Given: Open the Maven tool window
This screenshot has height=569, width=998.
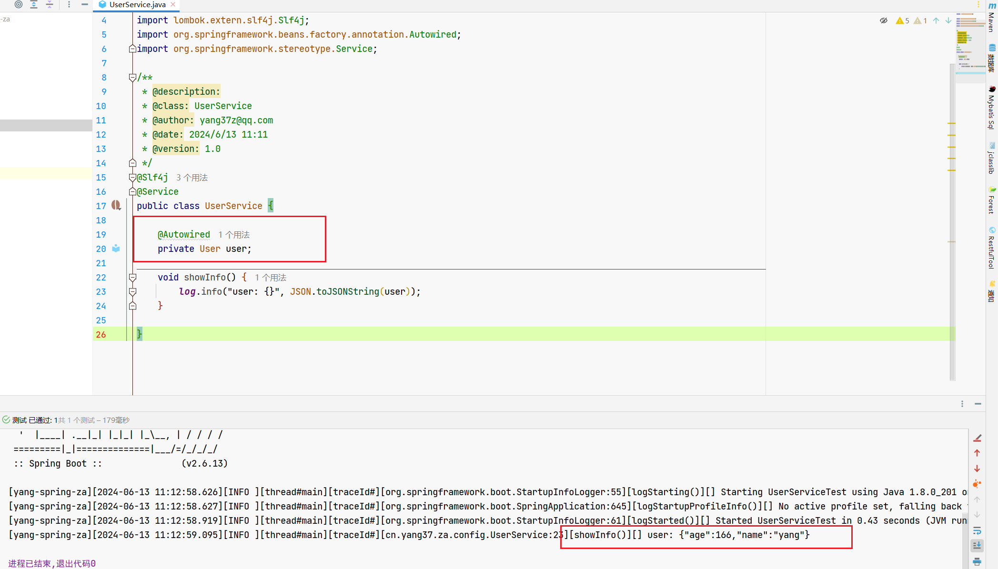Looking at the screenshot, I should (x=992, y=17).
